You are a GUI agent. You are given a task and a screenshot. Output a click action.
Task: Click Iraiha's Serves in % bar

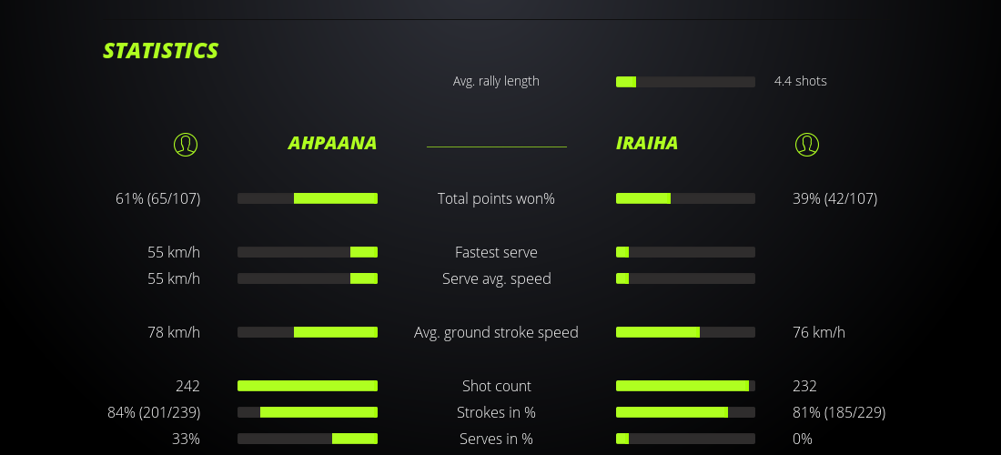pyautogui.click(x=685, y=439)
